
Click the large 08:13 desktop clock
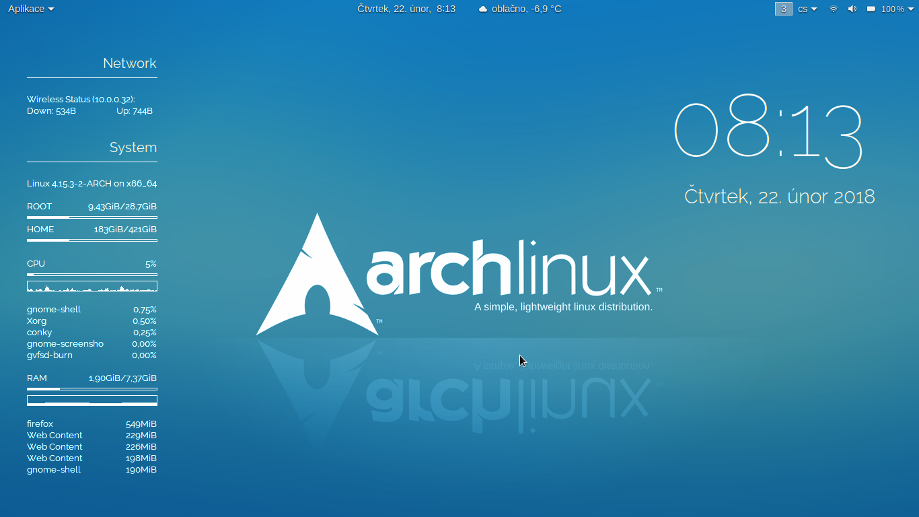coord(768,132)
